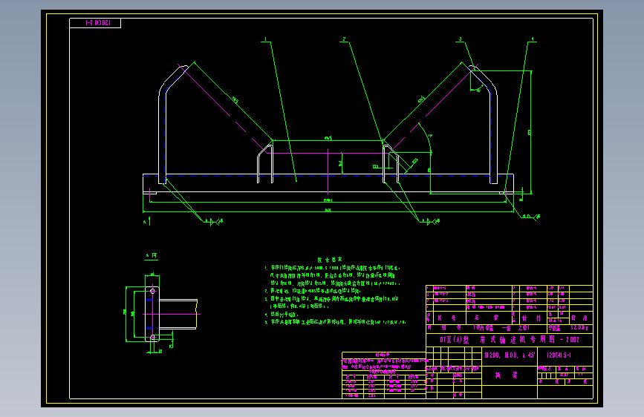
Task: Select drawing number '120C41S-1' in title block
Action: (x=559, y=355)
